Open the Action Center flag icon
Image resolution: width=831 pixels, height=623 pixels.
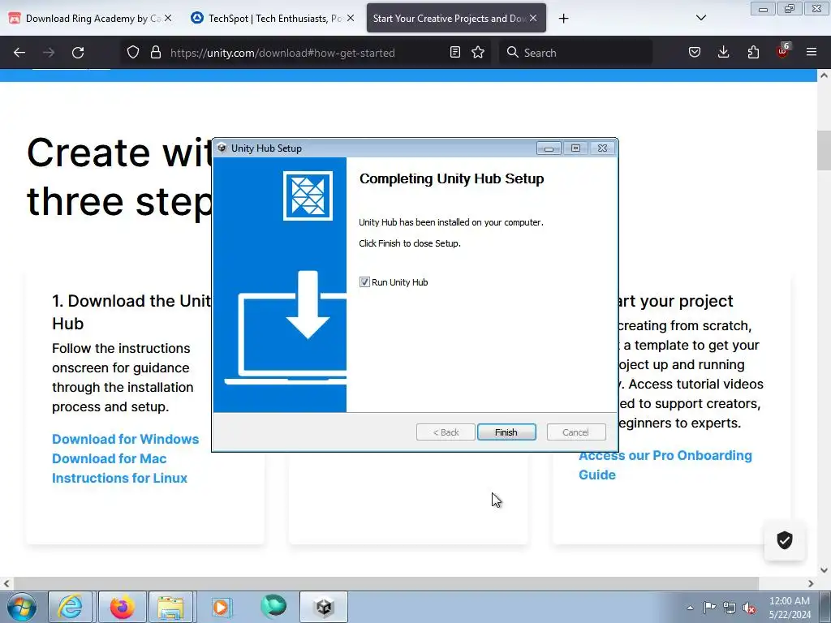click(x=709, y=608)
